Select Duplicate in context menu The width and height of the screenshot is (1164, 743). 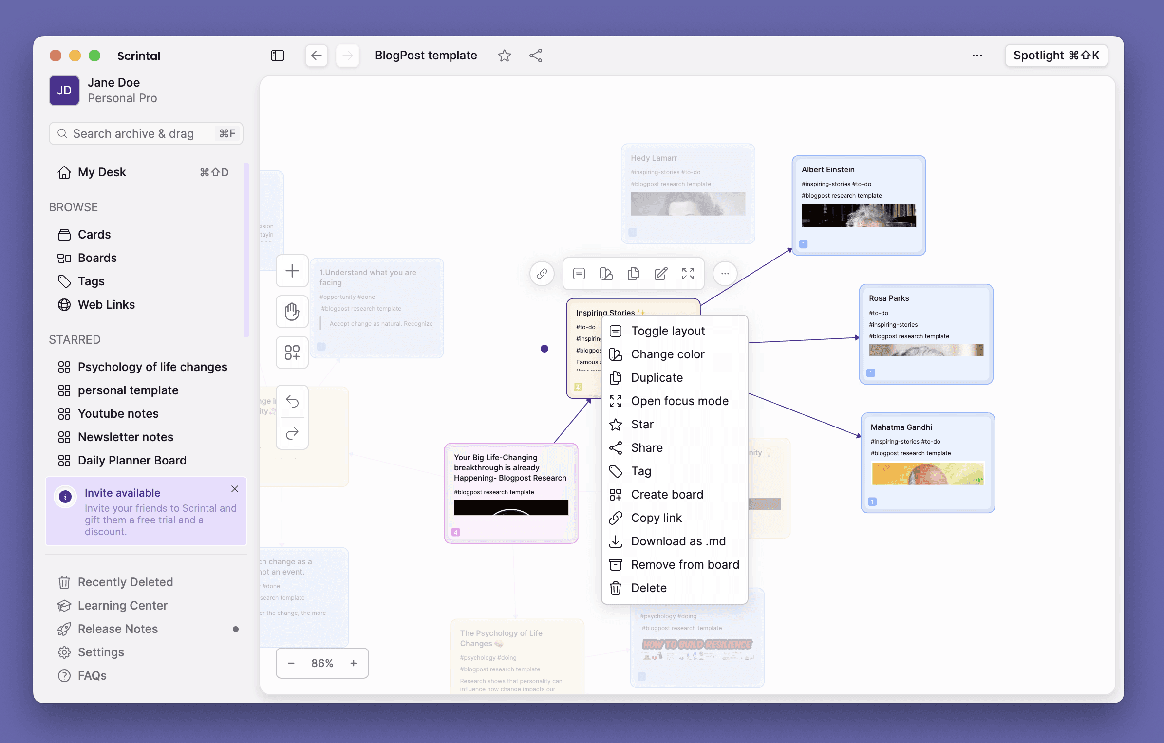click(657, 378)
